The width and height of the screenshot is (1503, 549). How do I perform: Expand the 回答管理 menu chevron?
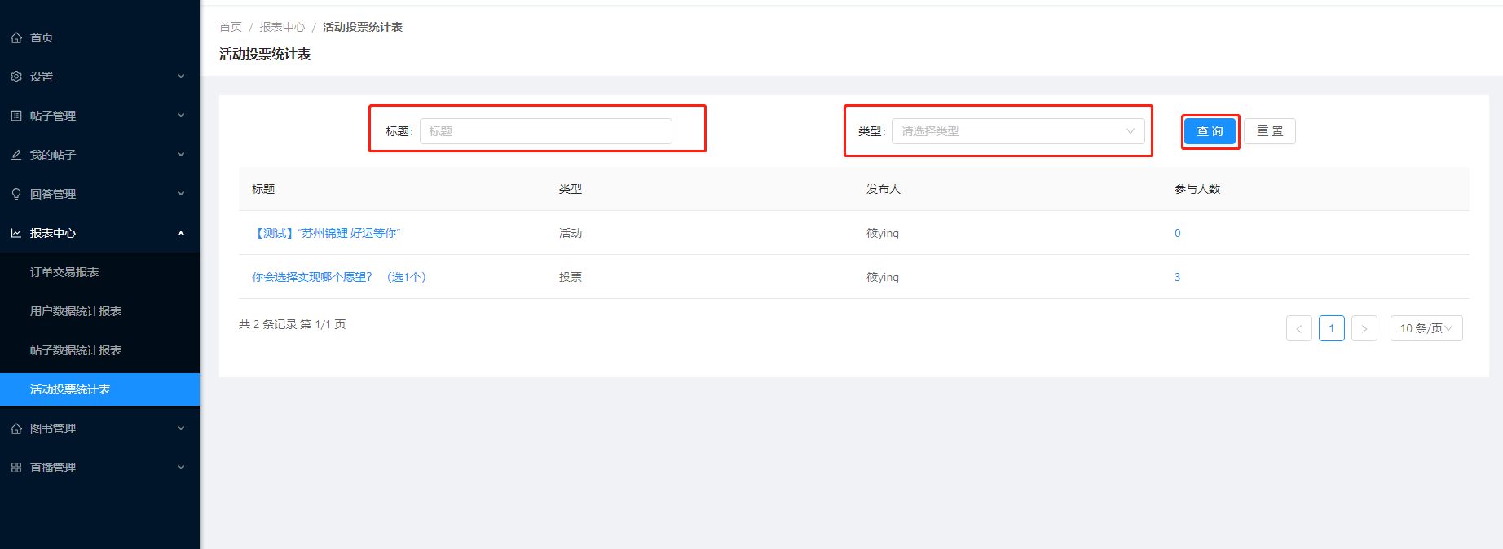point(181,194)
